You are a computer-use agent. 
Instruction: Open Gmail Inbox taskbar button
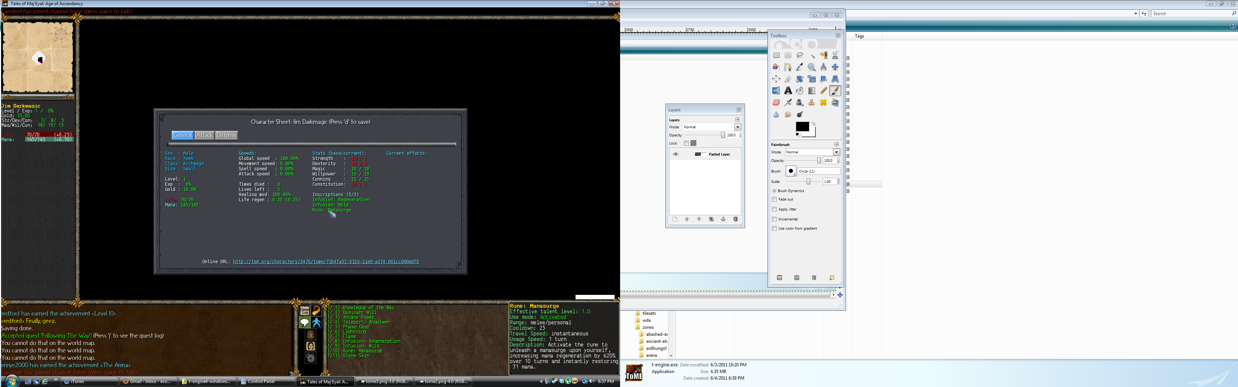[x=148, y=381]
